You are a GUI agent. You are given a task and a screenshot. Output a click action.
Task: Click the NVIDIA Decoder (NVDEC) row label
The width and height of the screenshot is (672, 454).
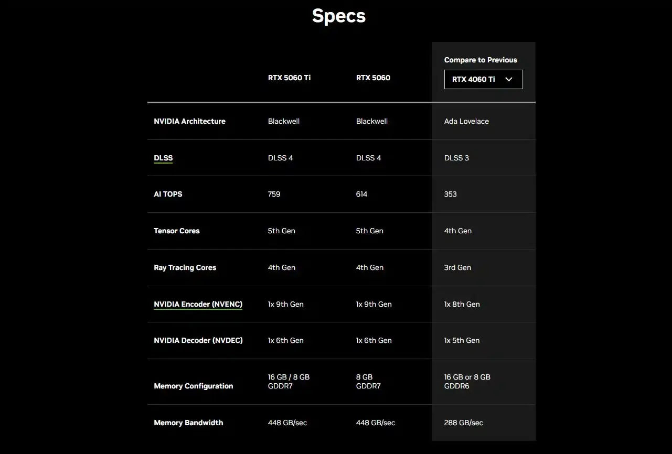tap(198, 340)
